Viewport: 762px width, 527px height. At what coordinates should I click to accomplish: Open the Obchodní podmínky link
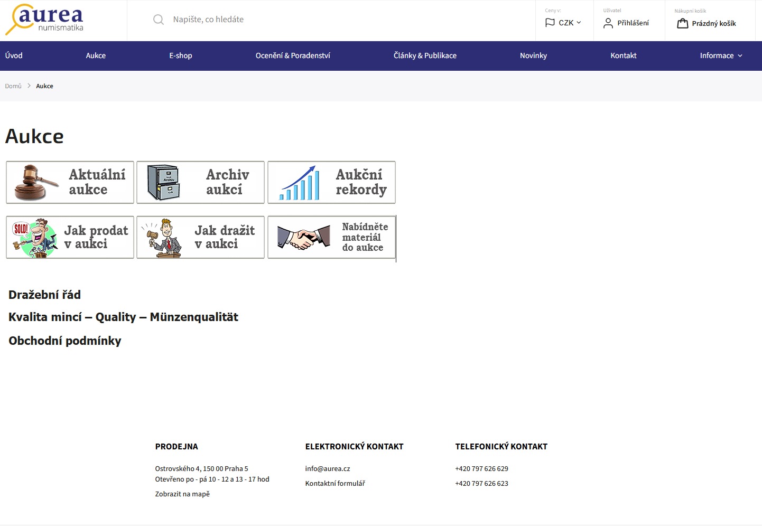click(64, 341)
